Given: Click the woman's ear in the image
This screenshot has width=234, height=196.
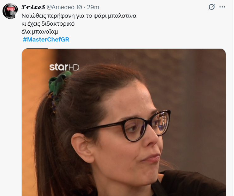Looking at the screenshot, I should (82, 147).
